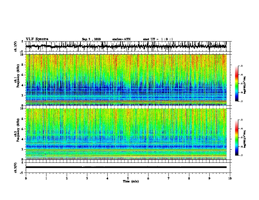Screen dimensions: 259x200
Task: Click the ch.2 color scale bar
Action: click(x=237, y=138)
